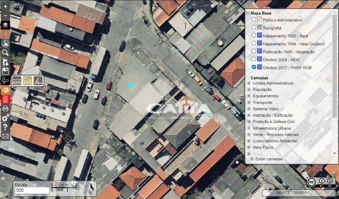Click the Topografia layer legend icon

coord(260,27)
